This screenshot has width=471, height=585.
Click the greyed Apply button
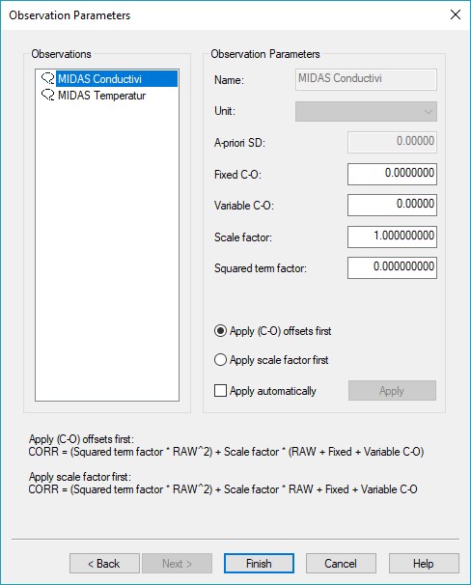(392, 391)
